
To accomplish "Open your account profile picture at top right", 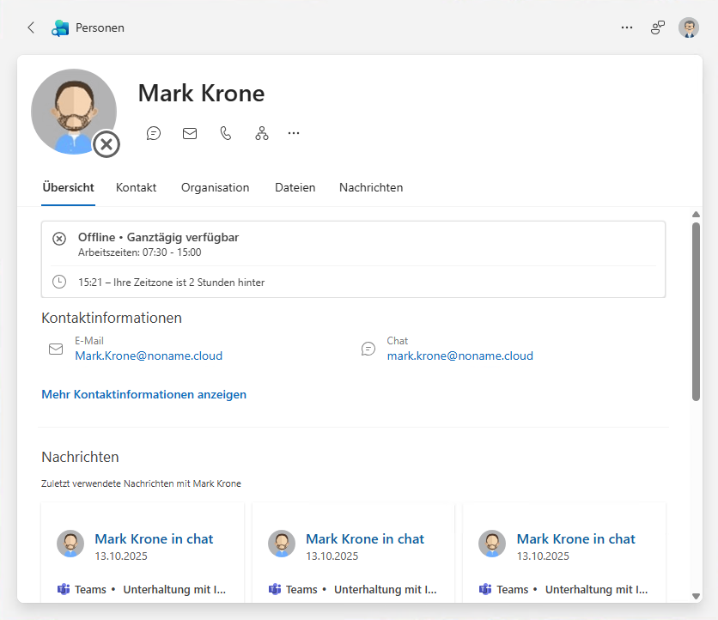I will pos(689,27).
